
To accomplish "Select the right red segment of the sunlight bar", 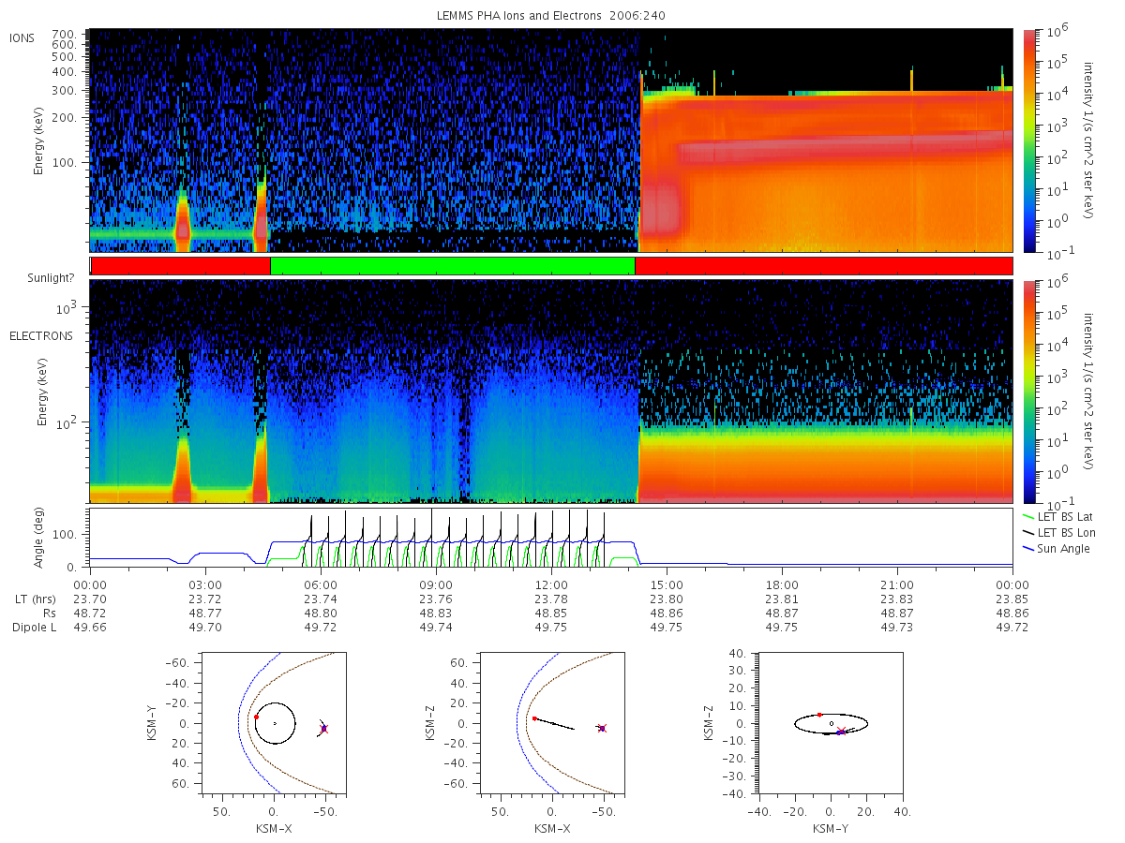I will [824, 266].
